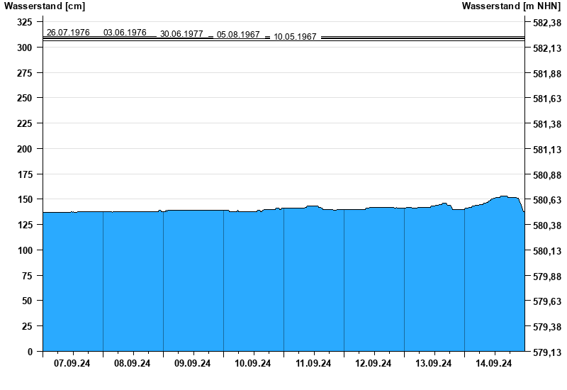The width and height of the screenshot is (567, 390).
Task: Click the 580,63 value on right axis
Action: [x=546, y=200]
